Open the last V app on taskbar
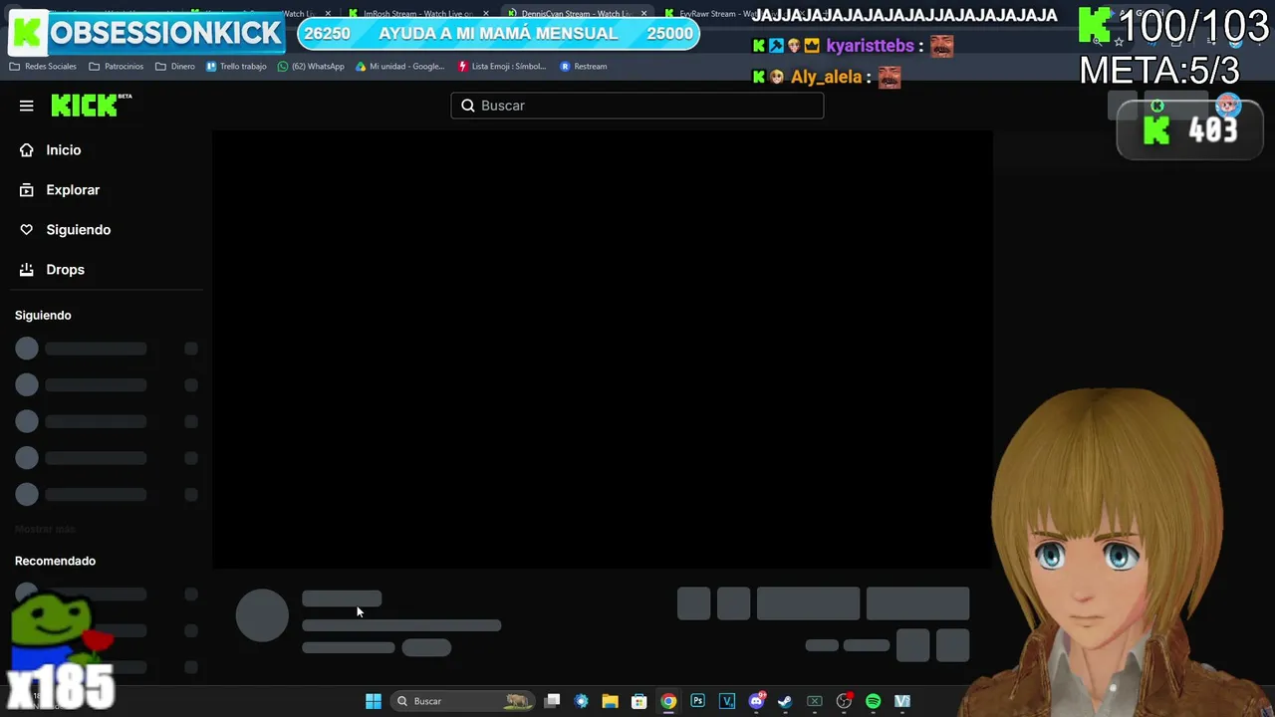Screen dimensions: 1275x717 [902, 701]
